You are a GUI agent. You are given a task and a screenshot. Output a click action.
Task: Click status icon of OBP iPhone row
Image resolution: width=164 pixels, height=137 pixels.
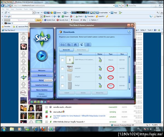point(100,60)
